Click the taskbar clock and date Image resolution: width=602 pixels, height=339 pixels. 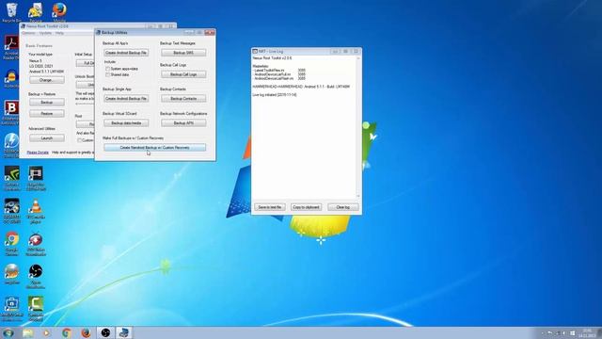[x=587, y=333]
